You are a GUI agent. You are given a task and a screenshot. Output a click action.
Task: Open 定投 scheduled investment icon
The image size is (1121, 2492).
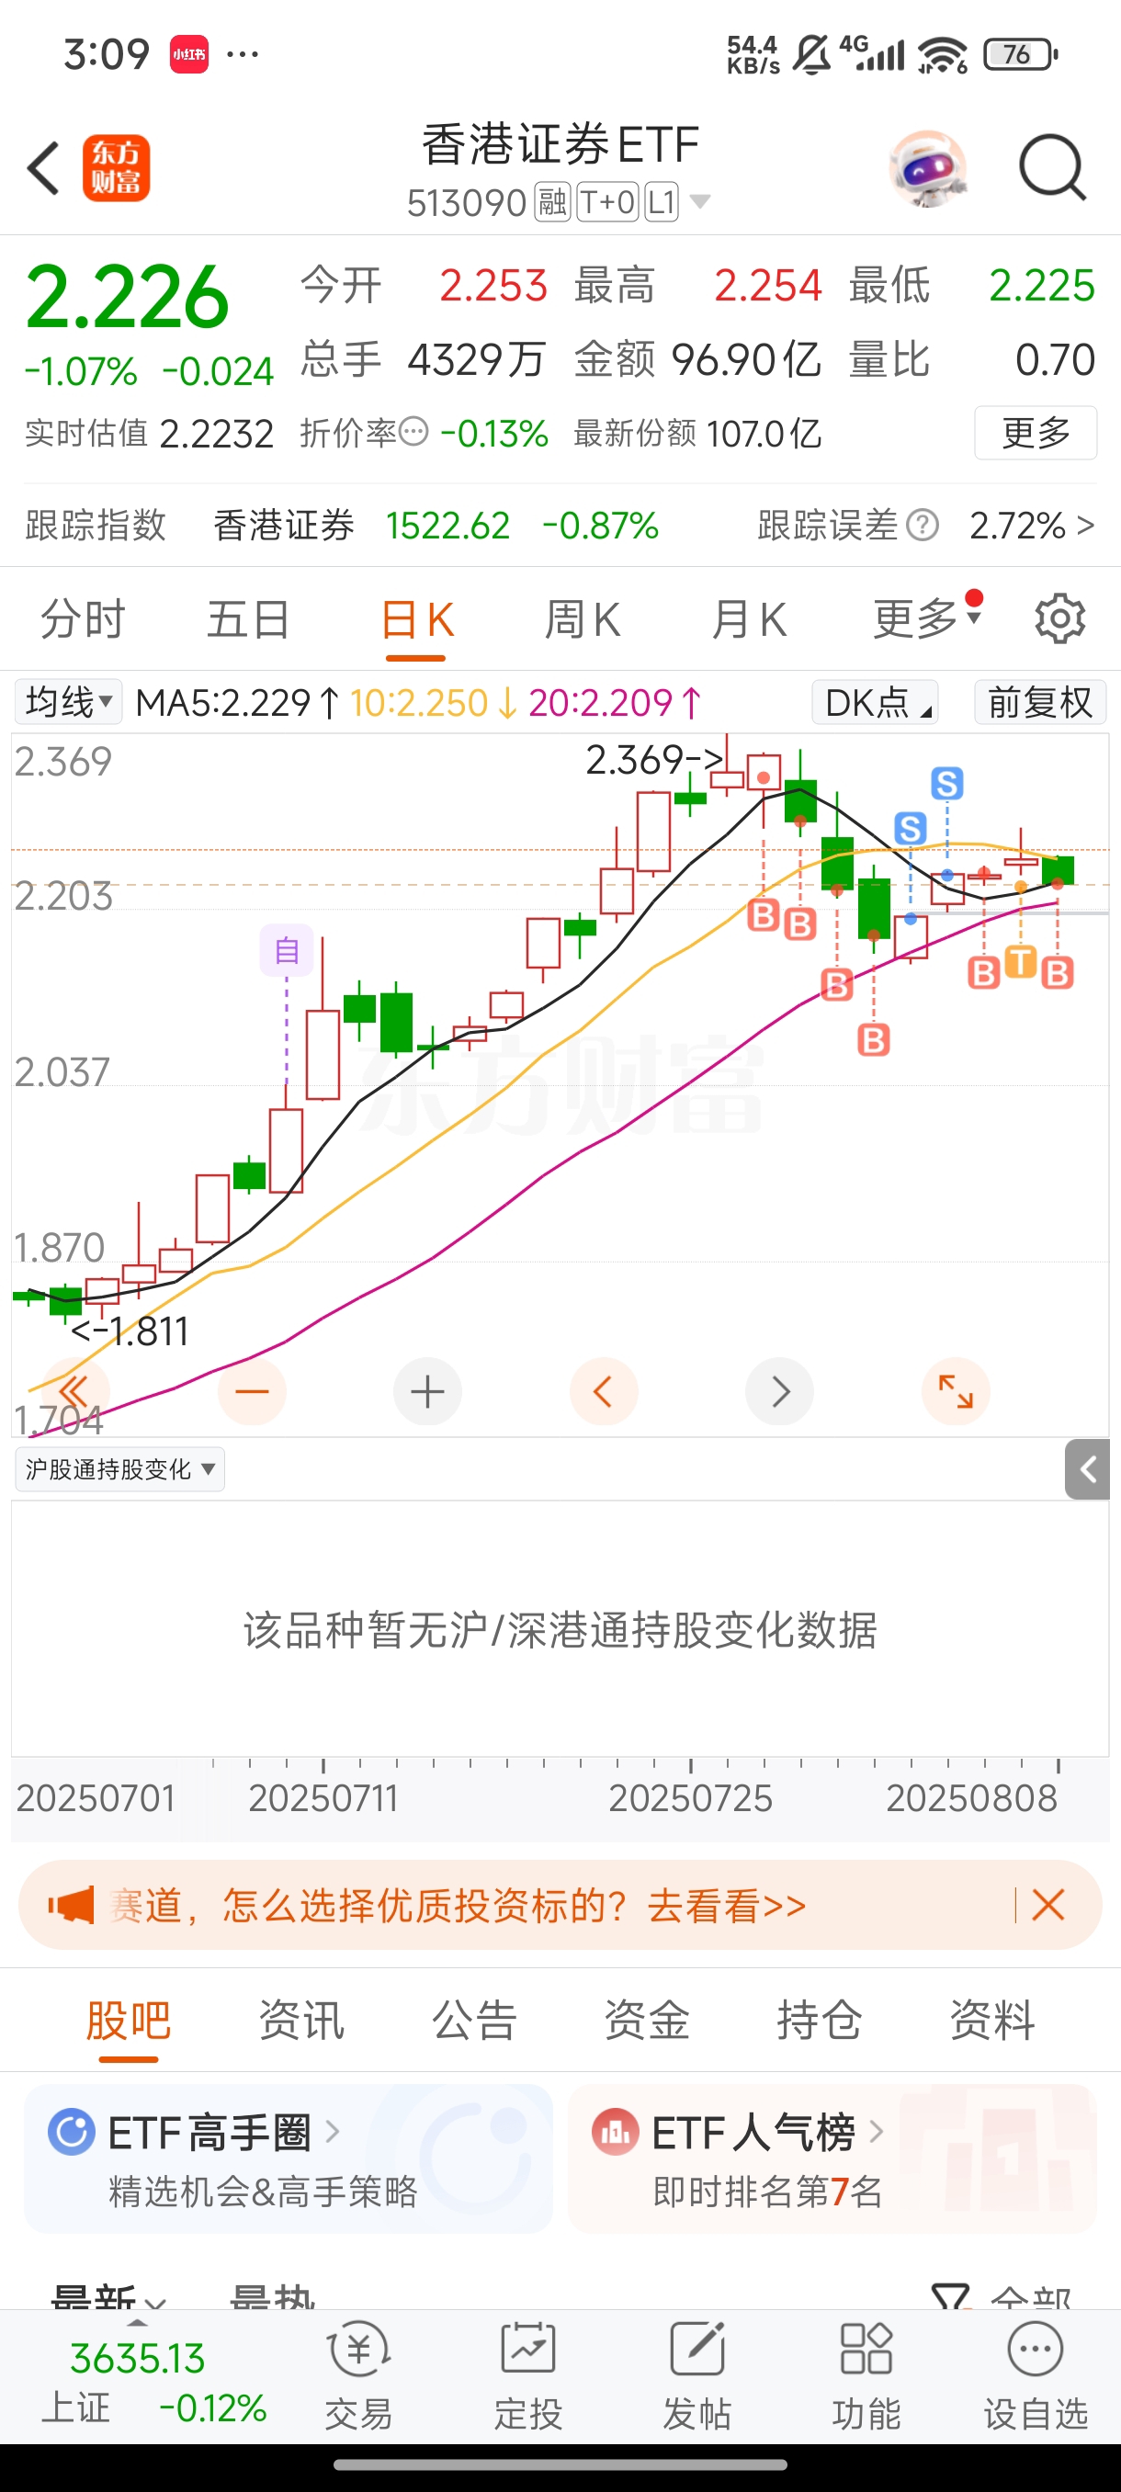[528, 2376]
